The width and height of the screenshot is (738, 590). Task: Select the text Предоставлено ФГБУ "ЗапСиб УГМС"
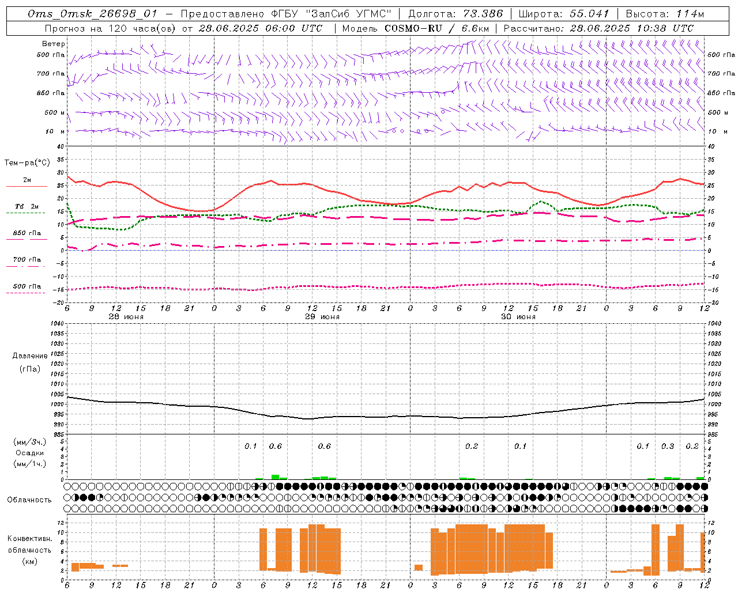click(286, 14)
